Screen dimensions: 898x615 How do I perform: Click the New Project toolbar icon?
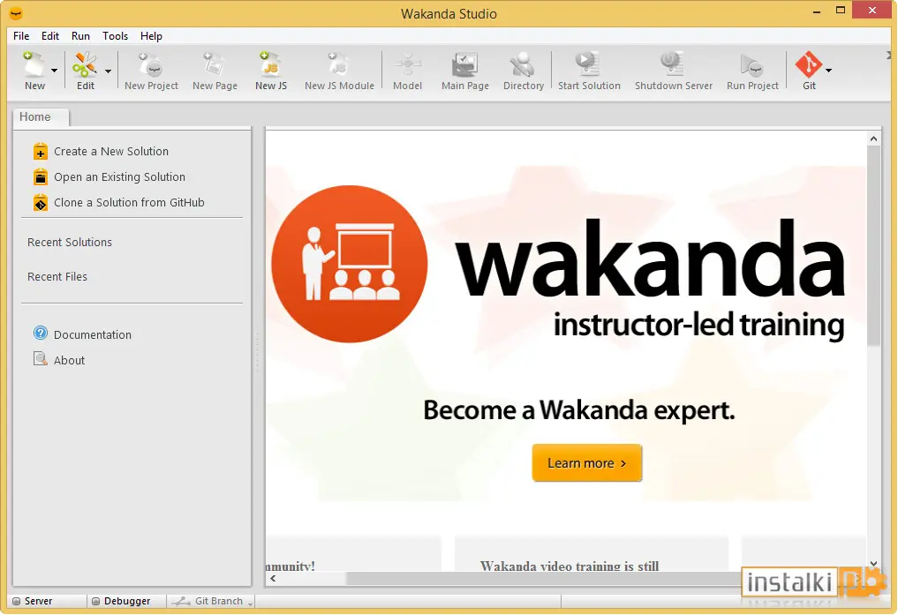click(x=151, y=64)
